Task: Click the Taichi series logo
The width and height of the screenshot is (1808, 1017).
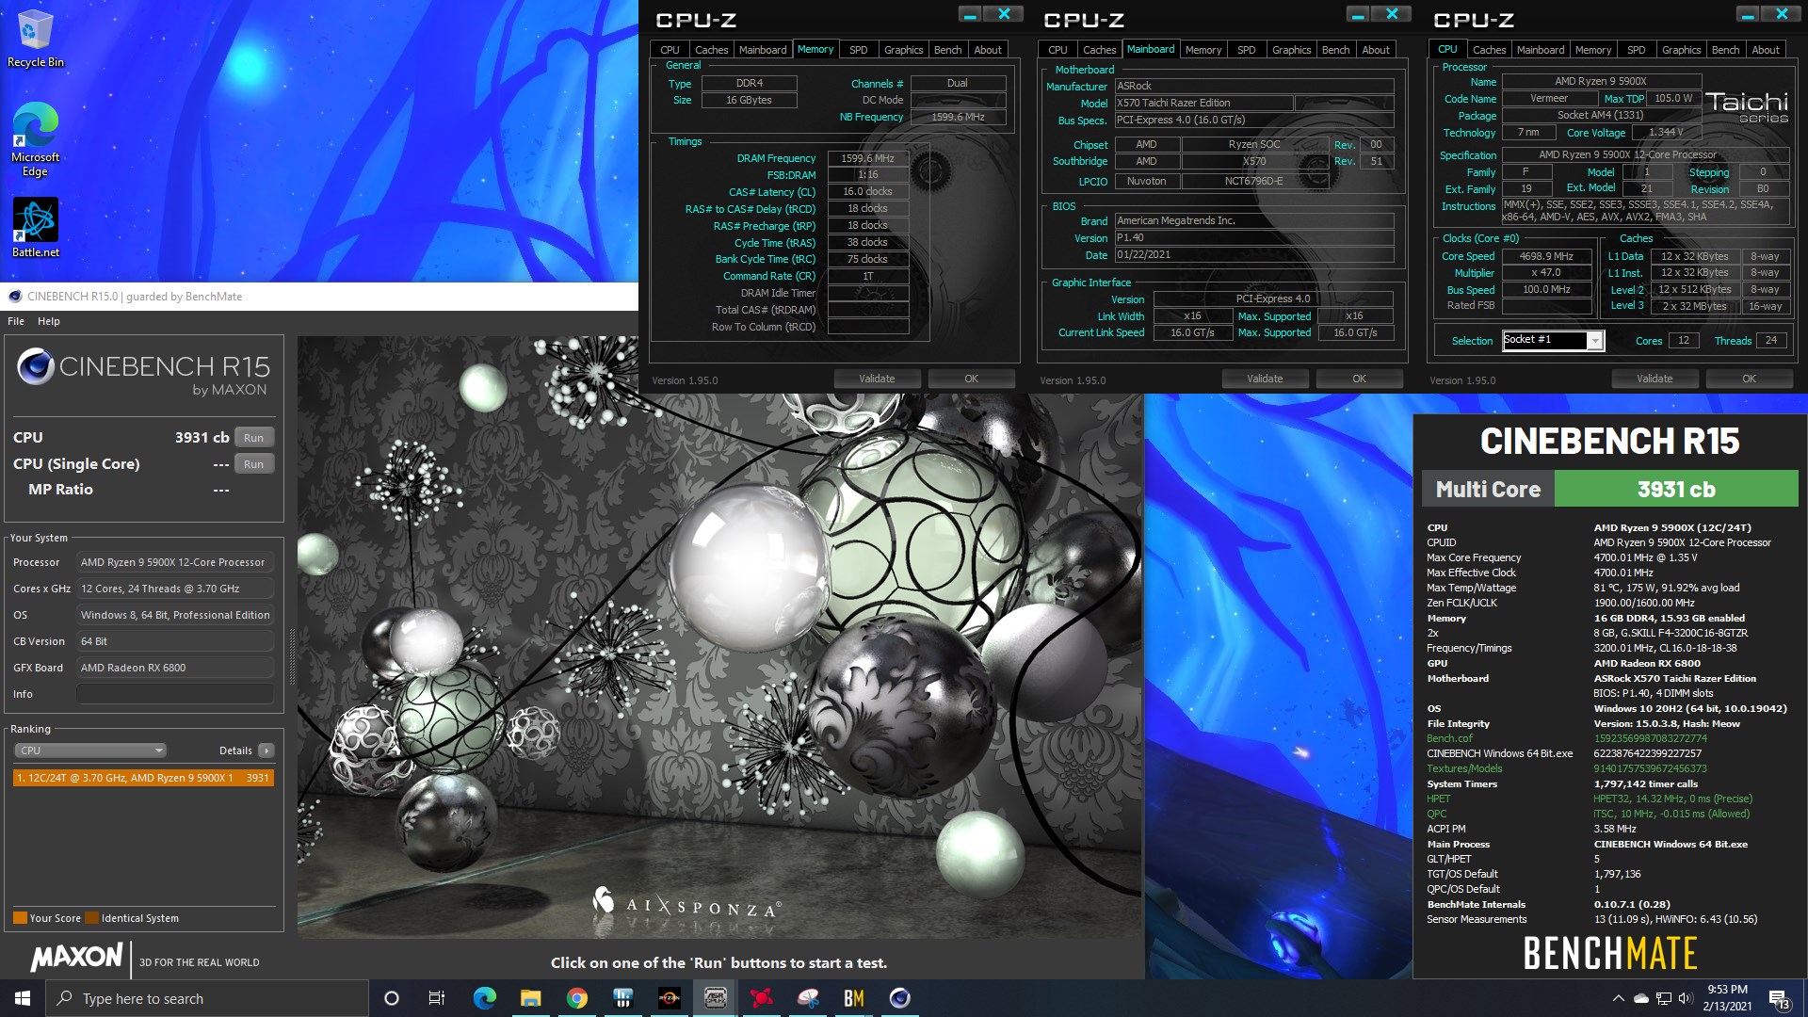Action: (1747, 106)
